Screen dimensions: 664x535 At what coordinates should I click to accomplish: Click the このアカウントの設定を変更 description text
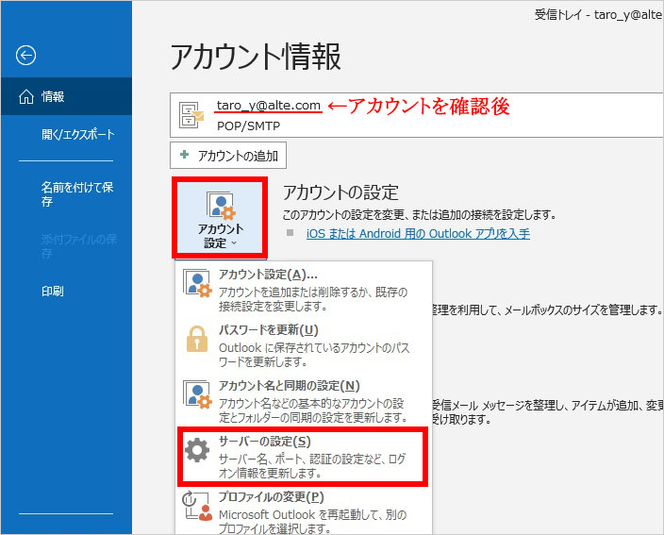[419, 215]
